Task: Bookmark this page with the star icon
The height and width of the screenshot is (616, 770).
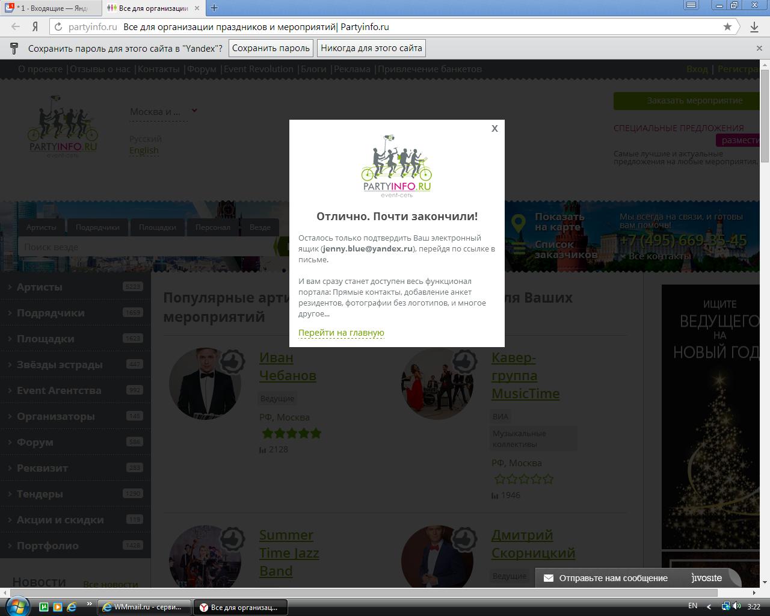Action: (727, 26)
